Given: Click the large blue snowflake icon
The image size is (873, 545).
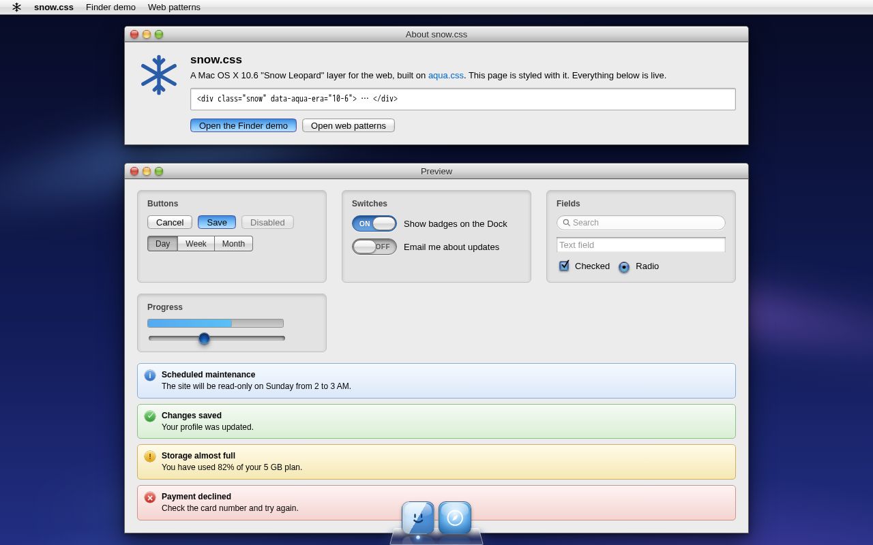Looking at the screenshot, I should point(159,75).
